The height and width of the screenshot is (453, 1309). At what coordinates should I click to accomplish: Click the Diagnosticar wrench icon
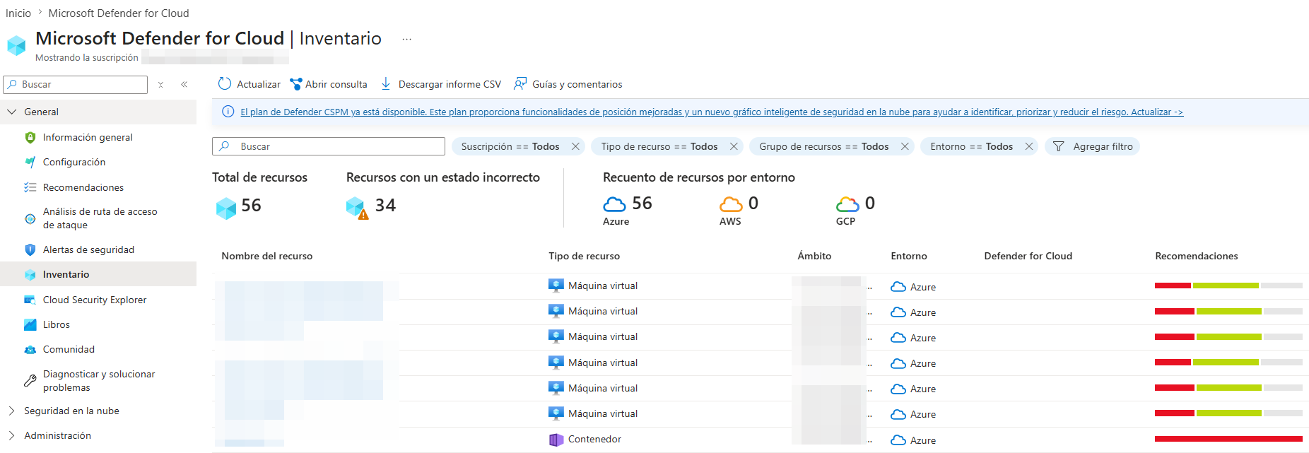[30, 381]
